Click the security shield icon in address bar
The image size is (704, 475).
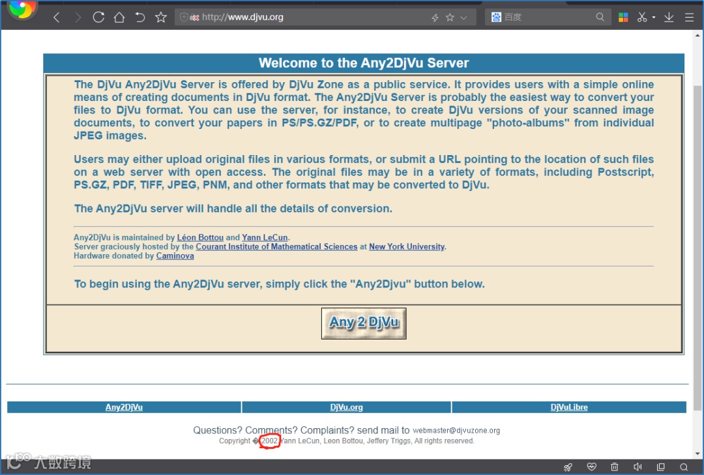point(184,18)
